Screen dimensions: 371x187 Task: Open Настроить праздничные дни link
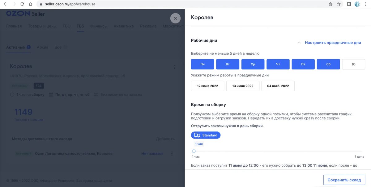[333, 43]
